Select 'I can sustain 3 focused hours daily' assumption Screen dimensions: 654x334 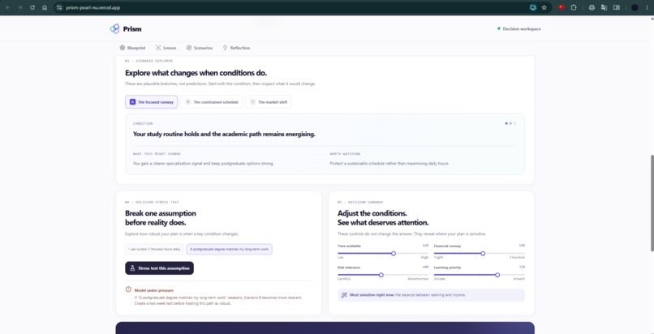[154, 249]
